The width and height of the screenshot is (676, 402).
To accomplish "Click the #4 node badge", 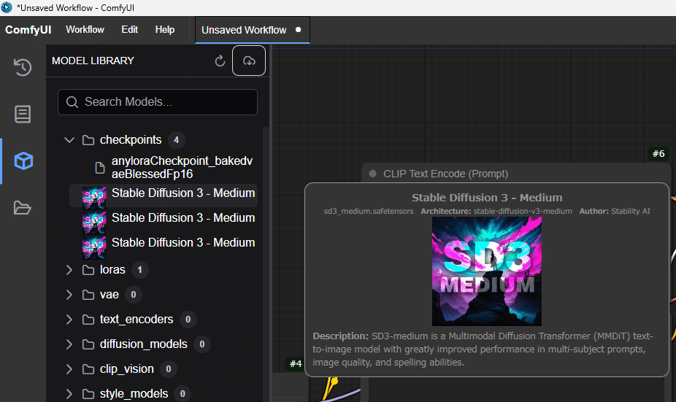I will [x=296, y=363].
